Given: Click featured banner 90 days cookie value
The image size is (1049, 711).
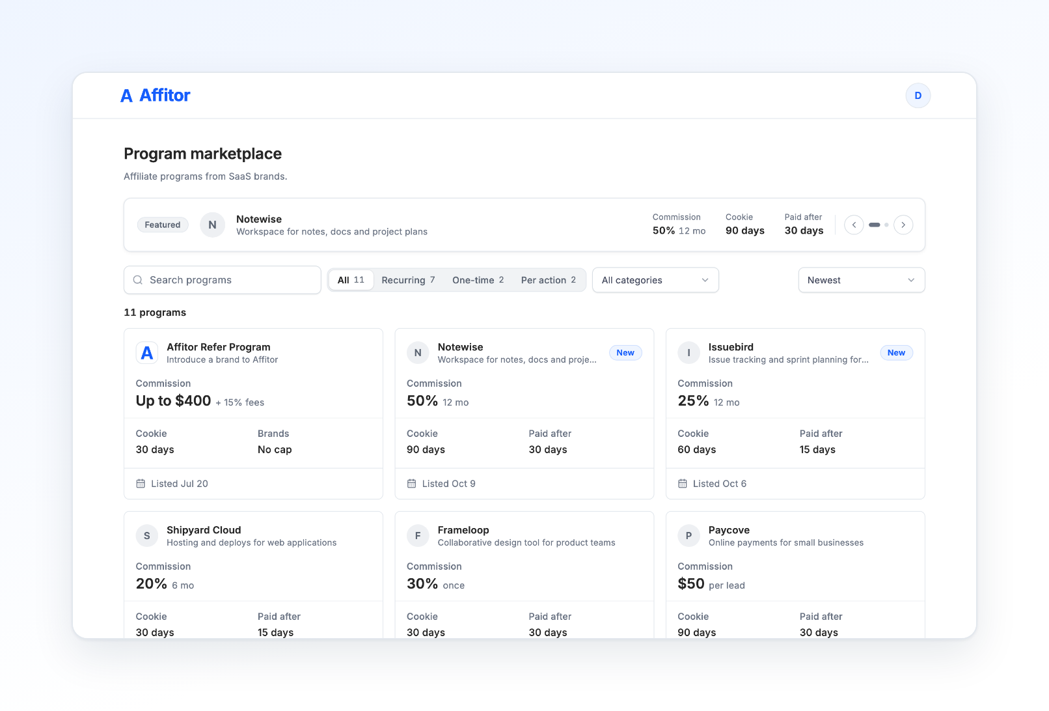Looking at the screenshot, I should tap(745, 230).
